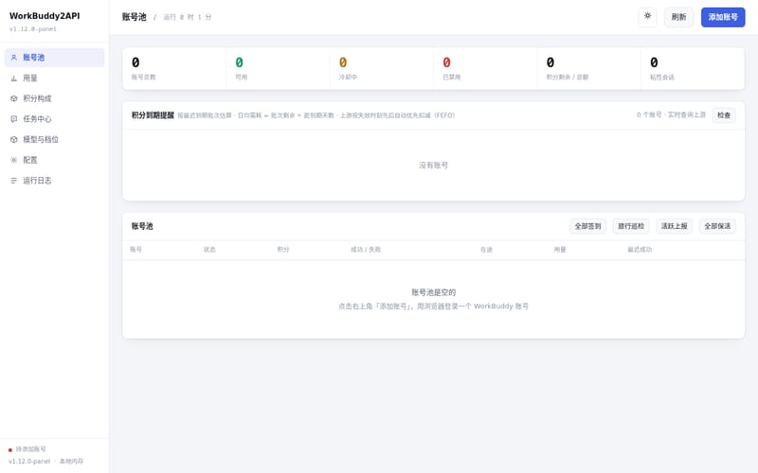The width and height of the screenshot is (758, 473).
Task: Click the blue 添加账号 button
Action: [723, 17]
